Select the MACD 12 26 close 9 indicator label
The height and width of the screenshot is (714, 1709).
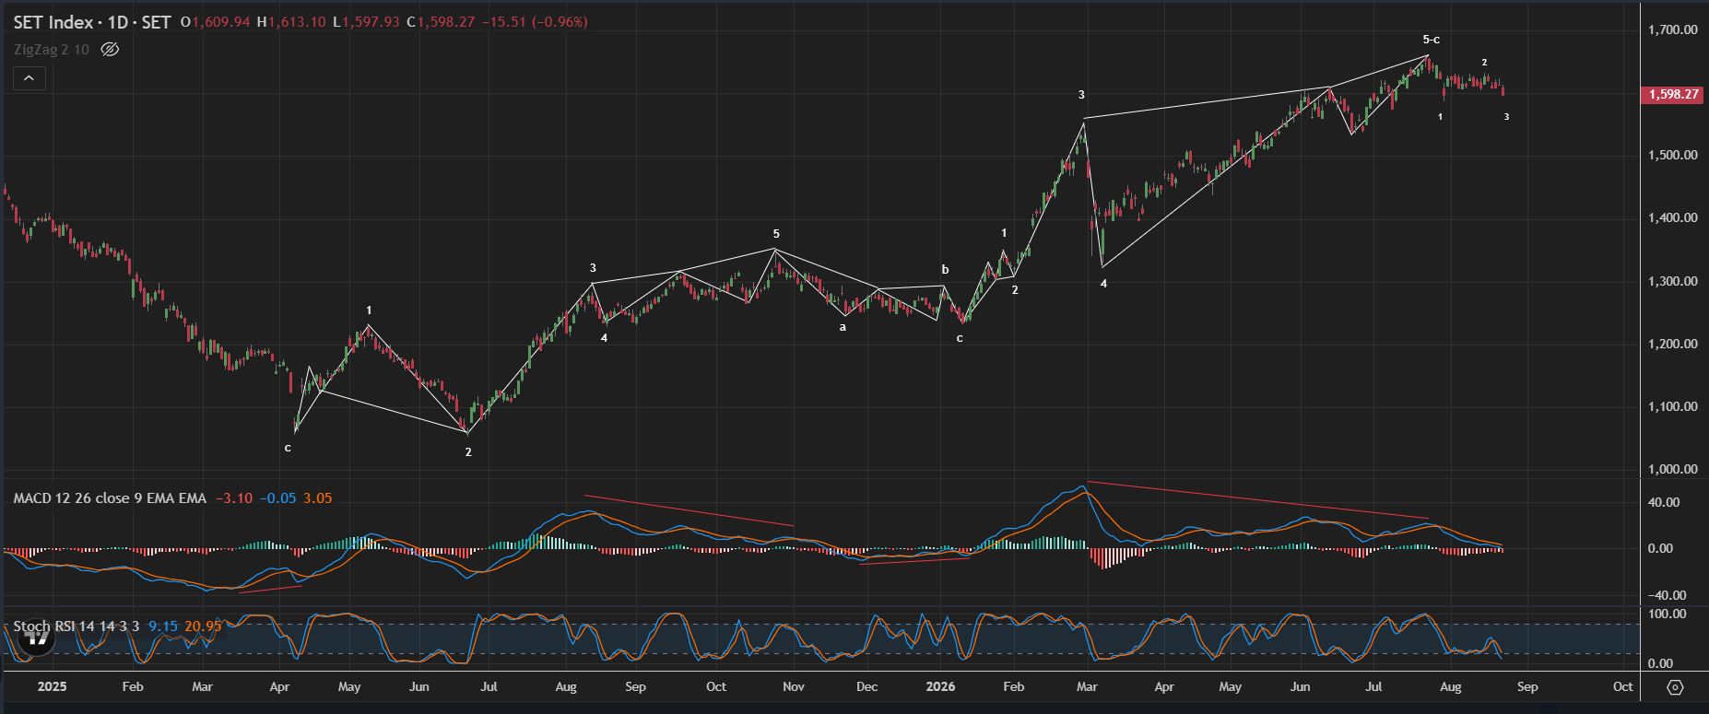click(x=110, y=498)
